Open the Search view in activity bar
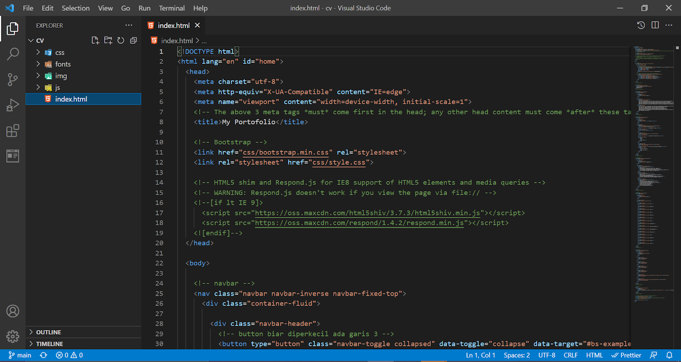The height and width of the screenshot is (362, 681). pos(13,54)
